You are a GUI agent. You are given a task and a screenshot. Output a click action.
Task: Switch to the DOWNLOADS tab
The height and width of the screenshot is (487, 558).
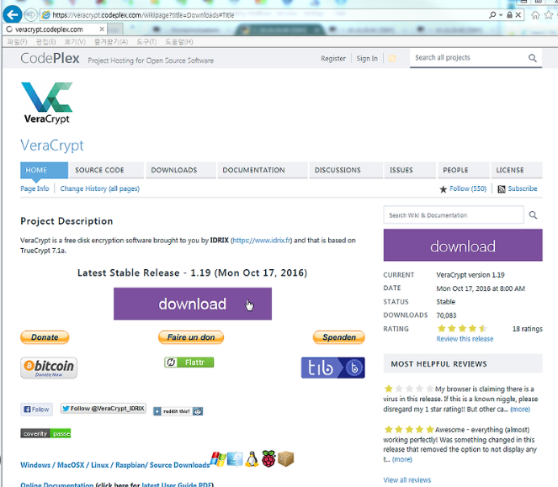tap(180, 170)
